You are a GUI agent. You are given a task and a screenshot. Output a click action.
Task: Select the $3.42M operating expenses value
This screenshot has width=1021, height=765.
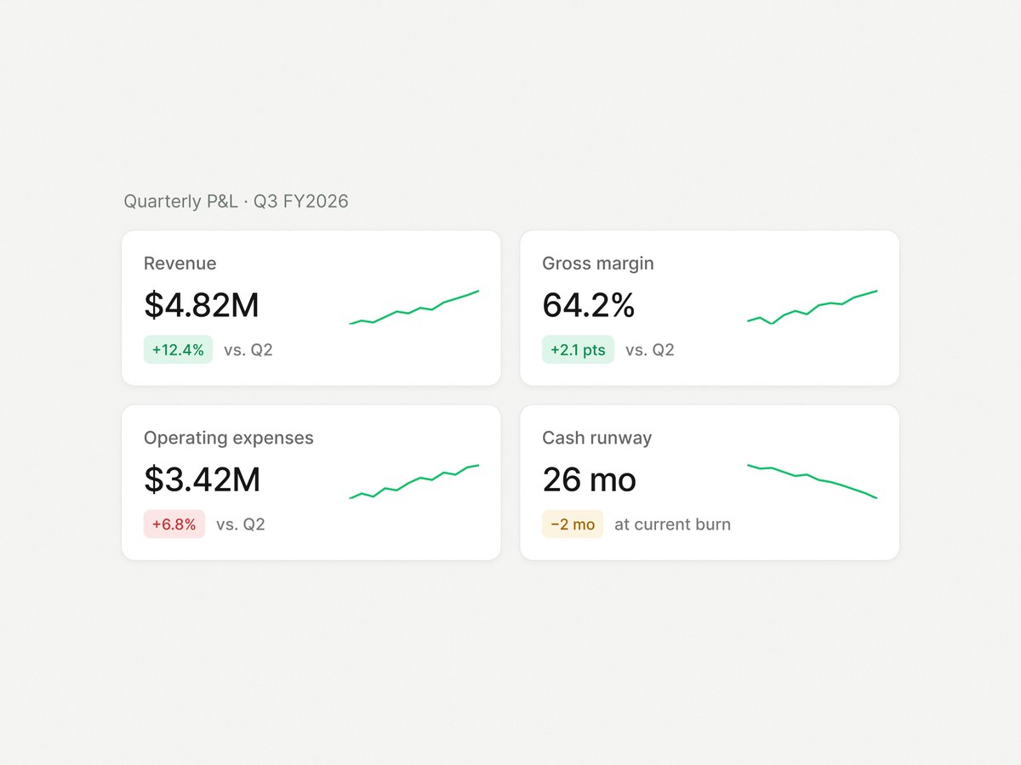click(x=202, y=479)
